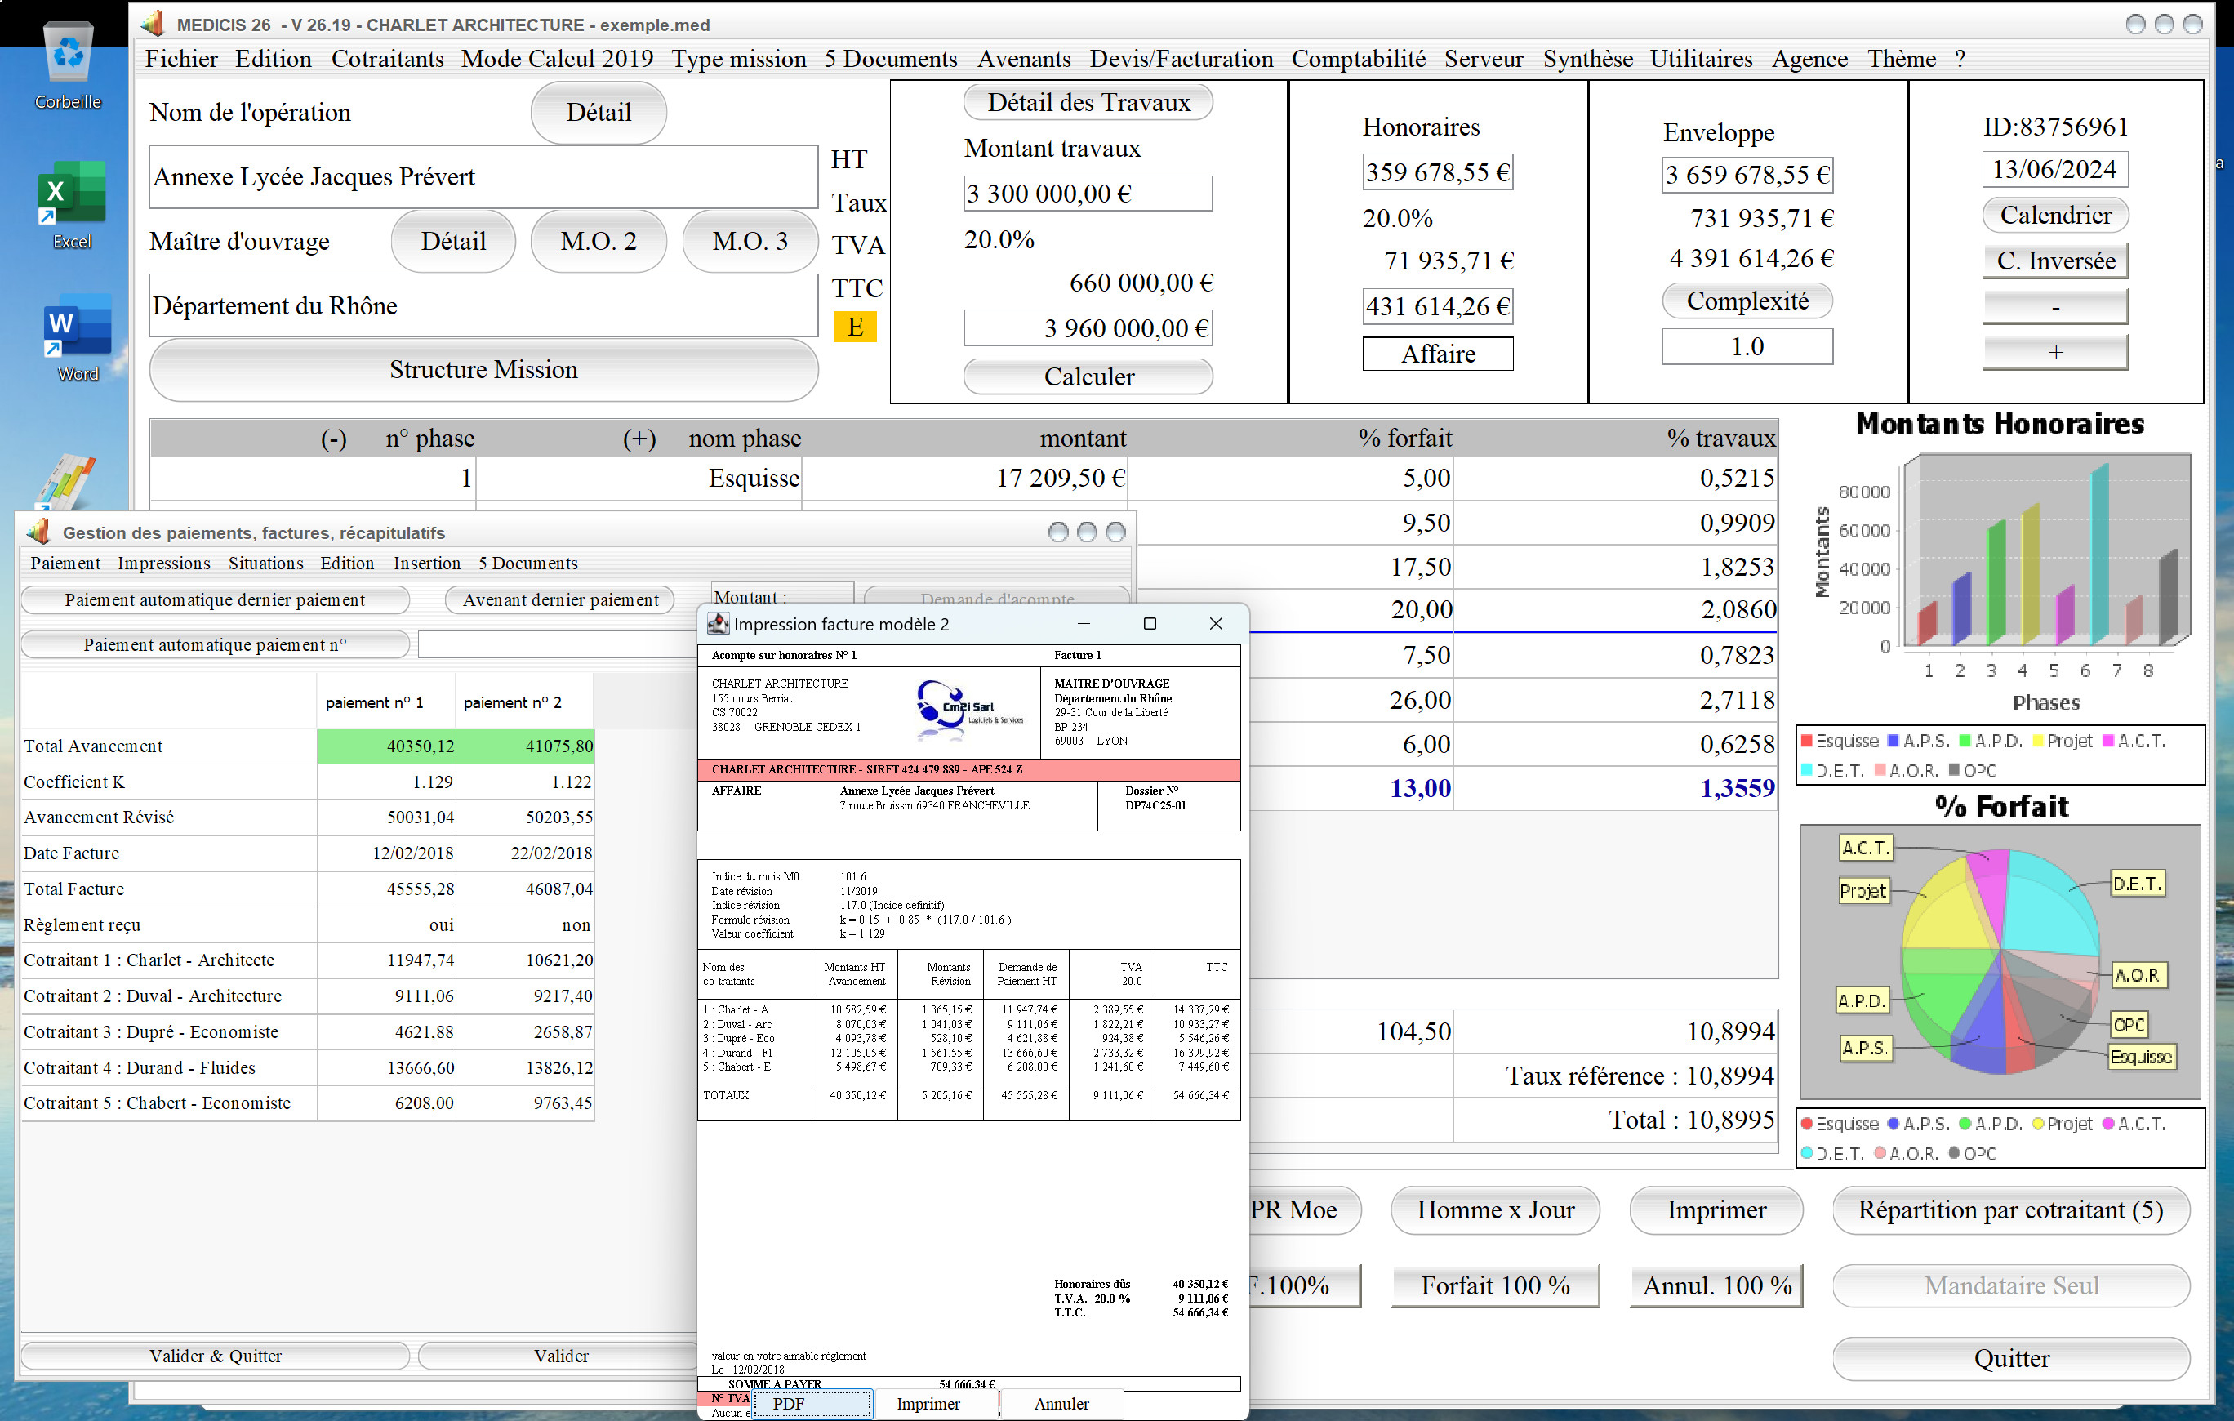Maximize the Impression facture modèle 2 window
Viewport: 2234px width, 1421px height.
pyautogui.click(x=1150, y=624)
